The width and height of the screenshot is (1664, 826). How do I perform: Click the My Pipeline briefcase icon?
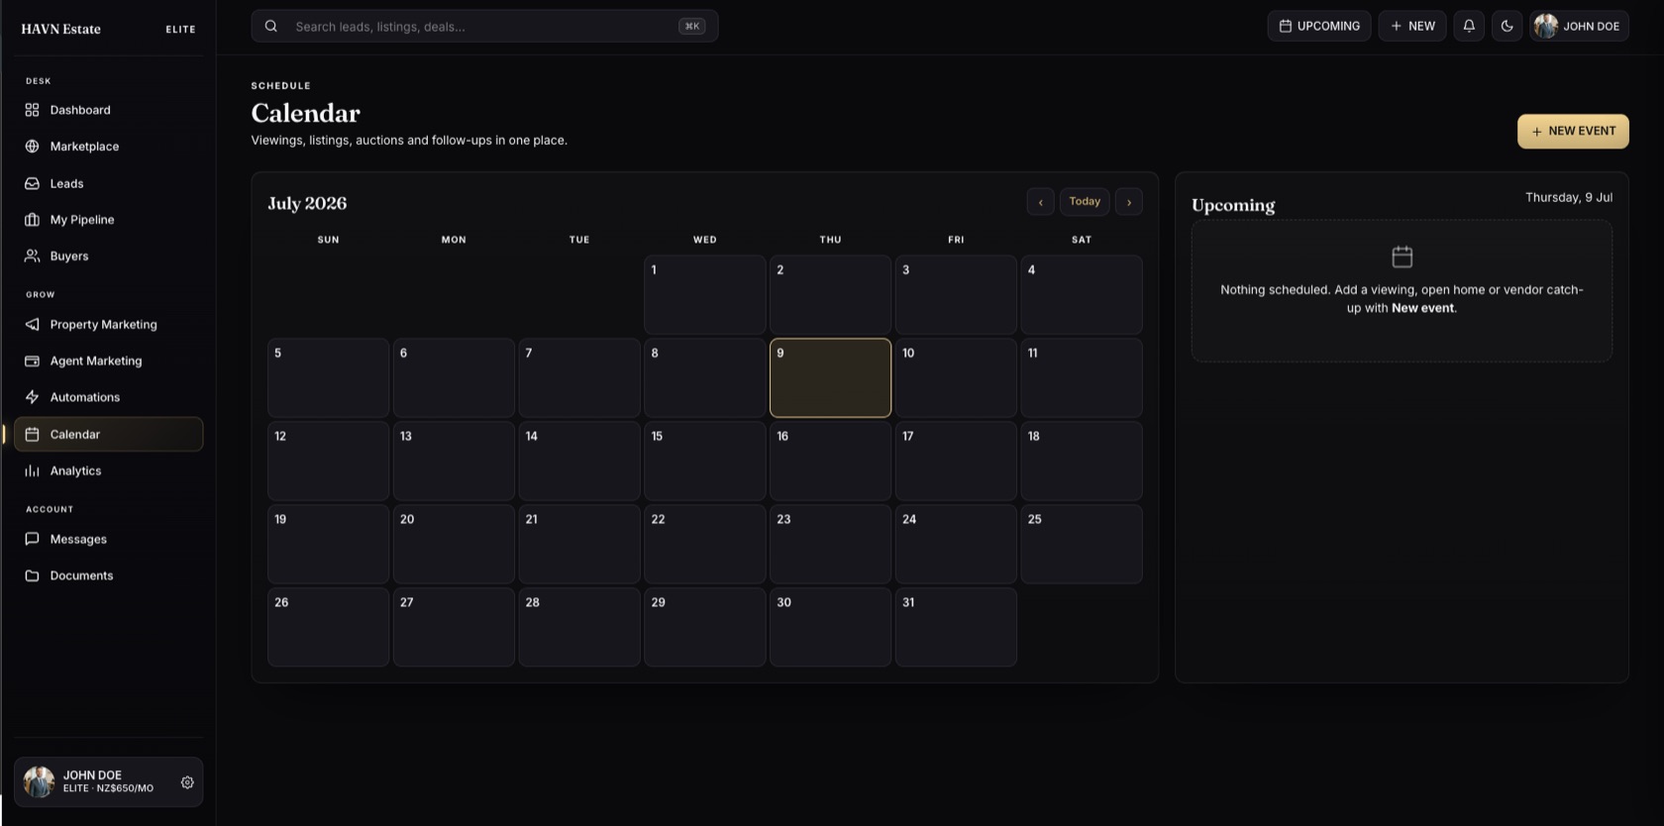pos(32,220)
